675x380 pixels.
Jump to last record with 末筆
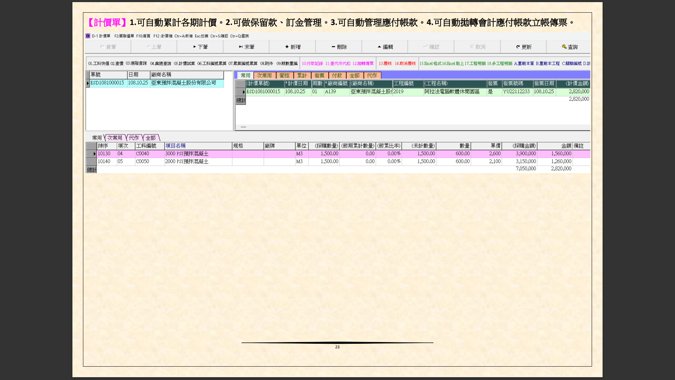tap(246, 47)
